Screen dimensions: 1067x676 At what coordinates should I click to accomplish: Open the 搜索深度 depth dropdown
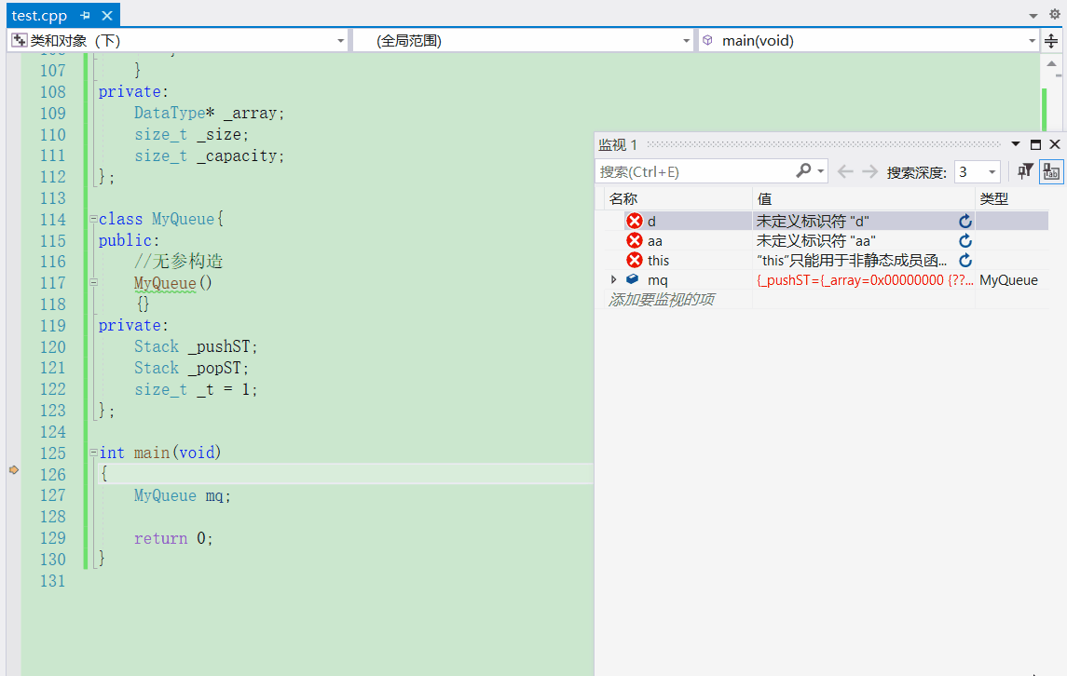pyautogui.click(x=992, y=172)
